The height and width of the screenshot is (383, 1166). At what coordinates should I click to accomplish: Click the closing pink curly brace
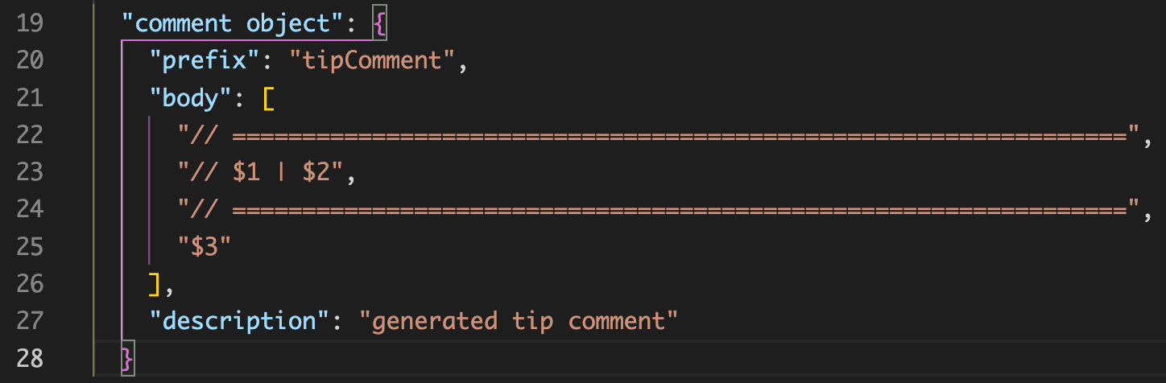click(127, 358)
